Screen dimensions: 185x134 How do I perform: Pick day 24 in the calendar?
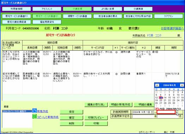pos(178,100)
